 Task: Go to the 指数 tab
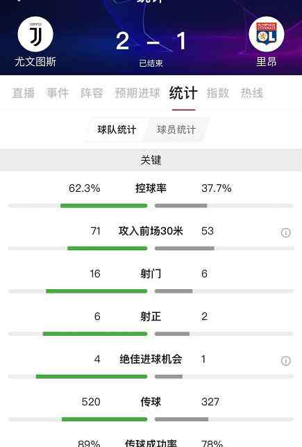tap(218, 93)
